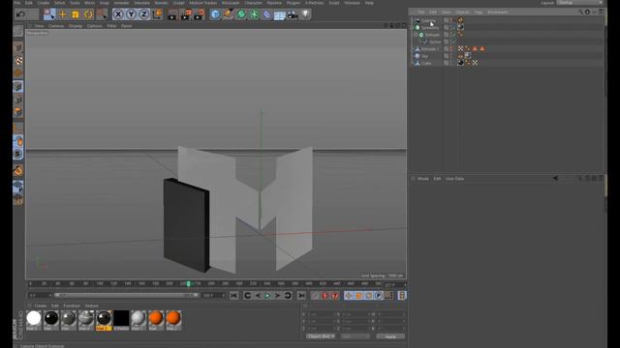
Task: Collapse the Extrude object under Symmetry
Action: [416, 35]
